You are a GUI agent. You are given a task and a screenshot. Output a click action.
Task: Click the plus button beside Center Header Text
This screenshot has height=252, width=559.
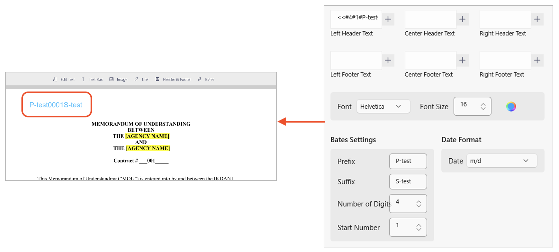pyautogui.click(x=462, y=19)
